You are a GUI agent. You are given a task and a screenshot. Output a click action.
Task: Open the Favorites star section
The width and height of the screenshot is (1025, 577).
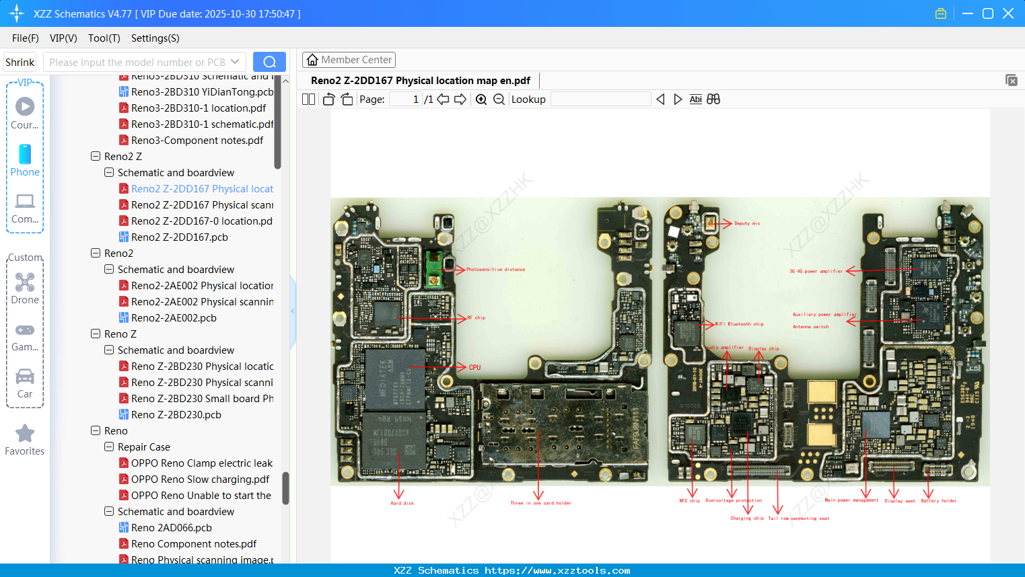[25, 440]
